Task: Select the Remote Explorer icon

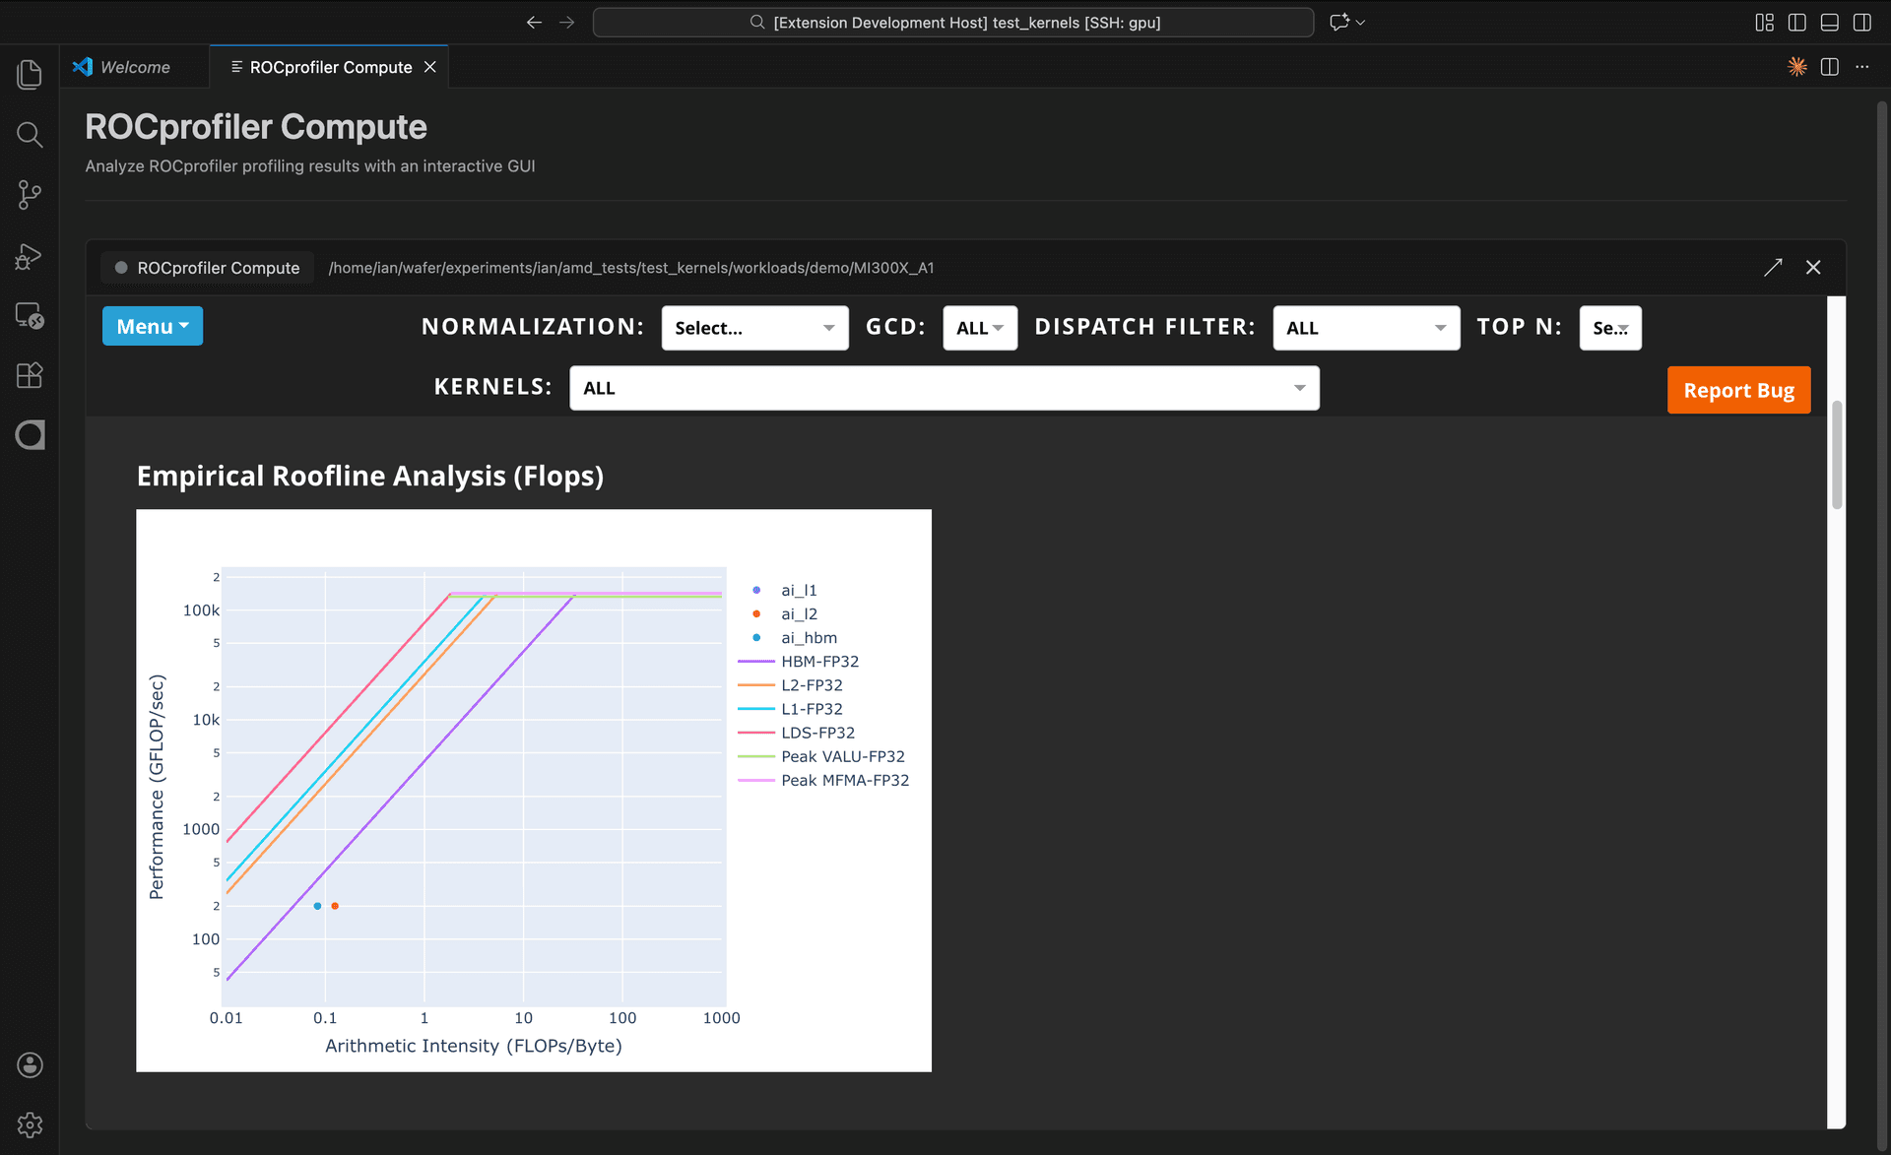Action: tap(29, 317)
